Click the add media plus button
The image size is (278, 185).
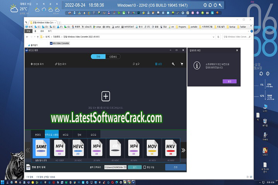pyautogui.click(x=37, y=64)
